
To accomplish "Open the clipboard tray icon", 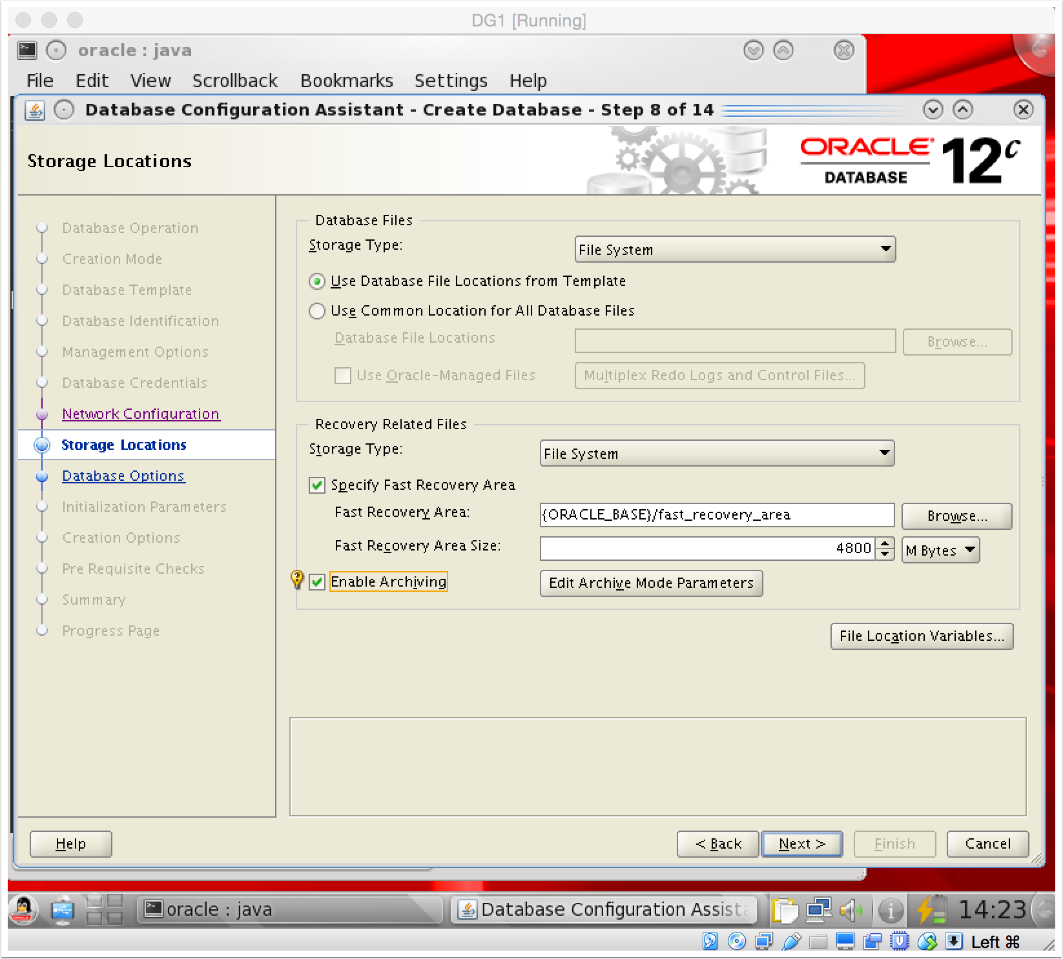I will click(x=785, y=911).
